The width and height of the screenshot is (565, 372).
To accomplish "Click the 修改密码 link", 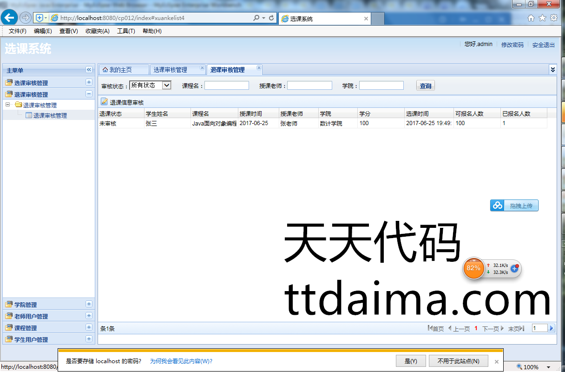I will pyautogui.click(x=512, y=45).
